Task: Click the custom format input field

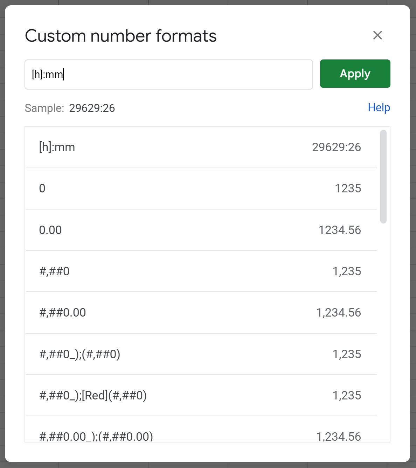Action: 168,75
